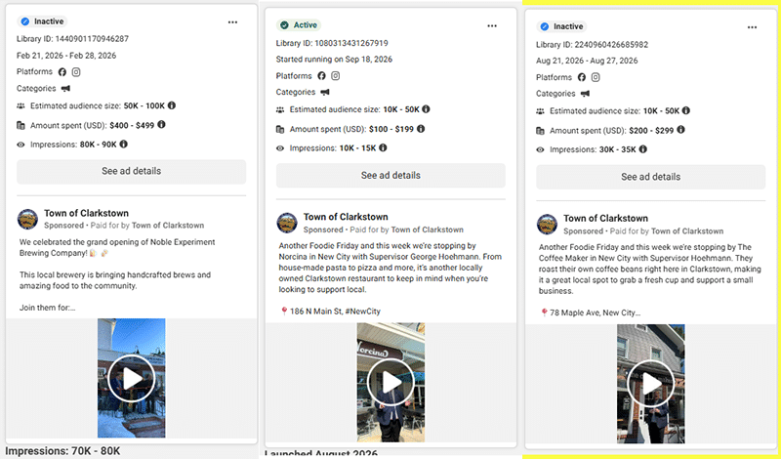Play the Noble Experiment grand opening video

(x=132, y=378)
